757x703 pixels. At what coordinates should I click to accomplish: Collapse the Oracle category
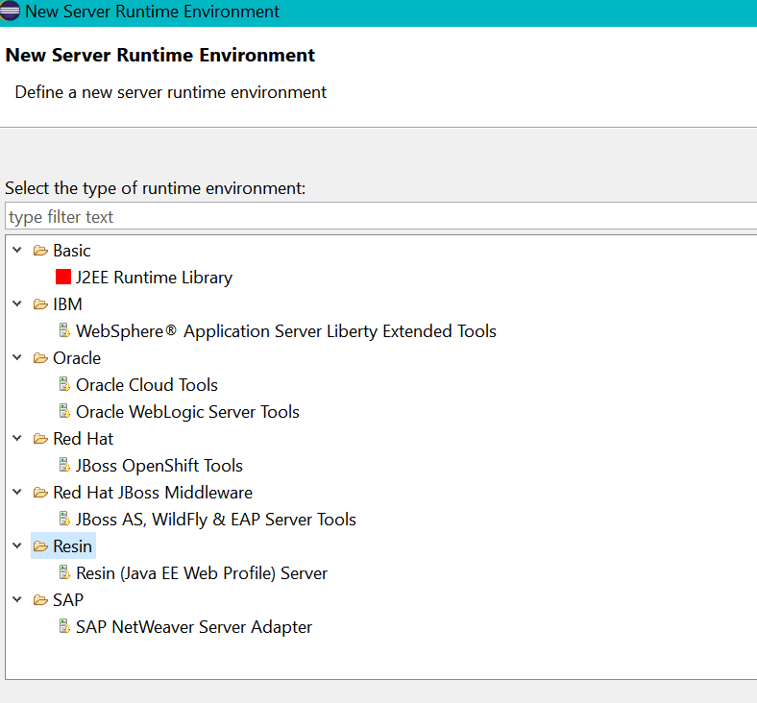pos(17,357)
